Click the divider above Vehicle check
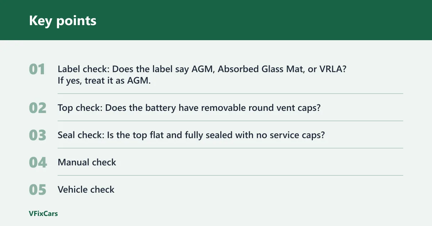 230,175
